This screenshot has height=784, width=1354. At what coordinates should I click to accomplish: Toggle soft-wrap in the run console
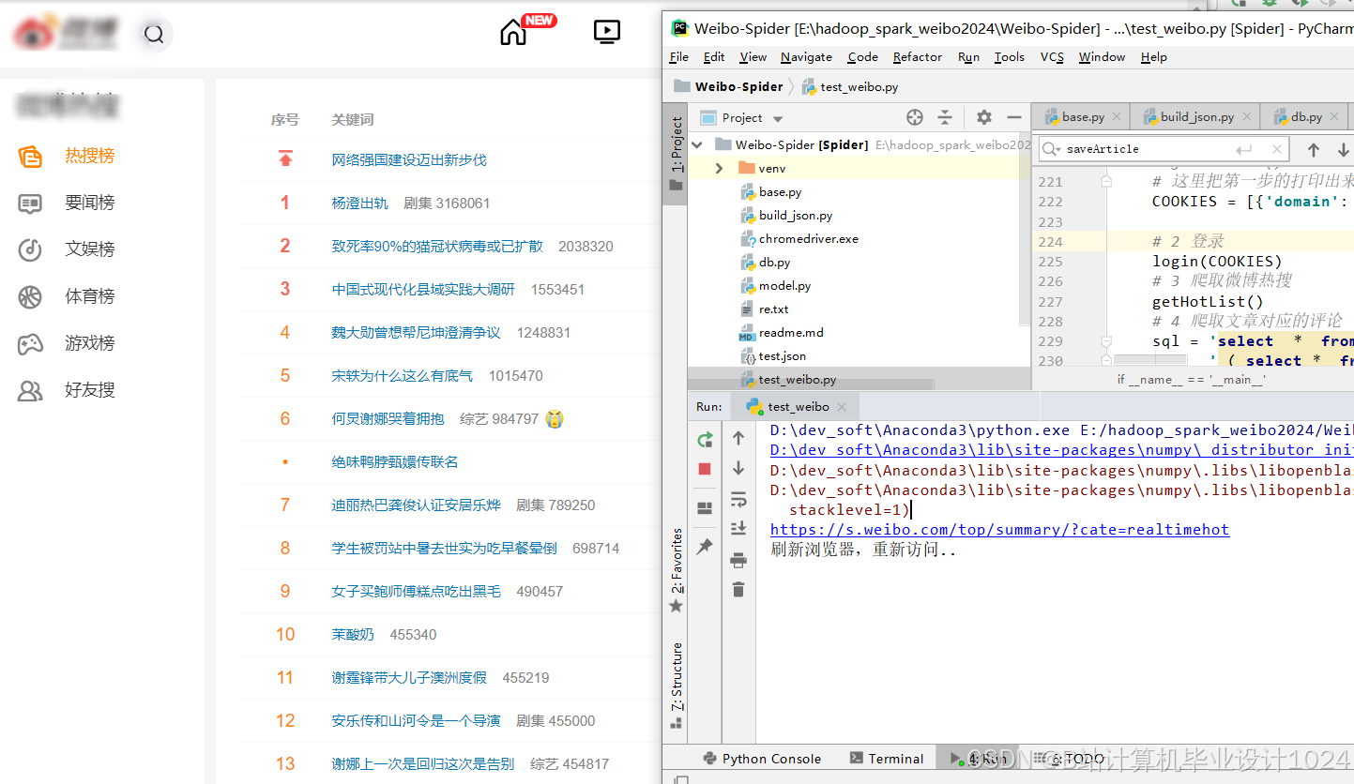click(738, 499)
